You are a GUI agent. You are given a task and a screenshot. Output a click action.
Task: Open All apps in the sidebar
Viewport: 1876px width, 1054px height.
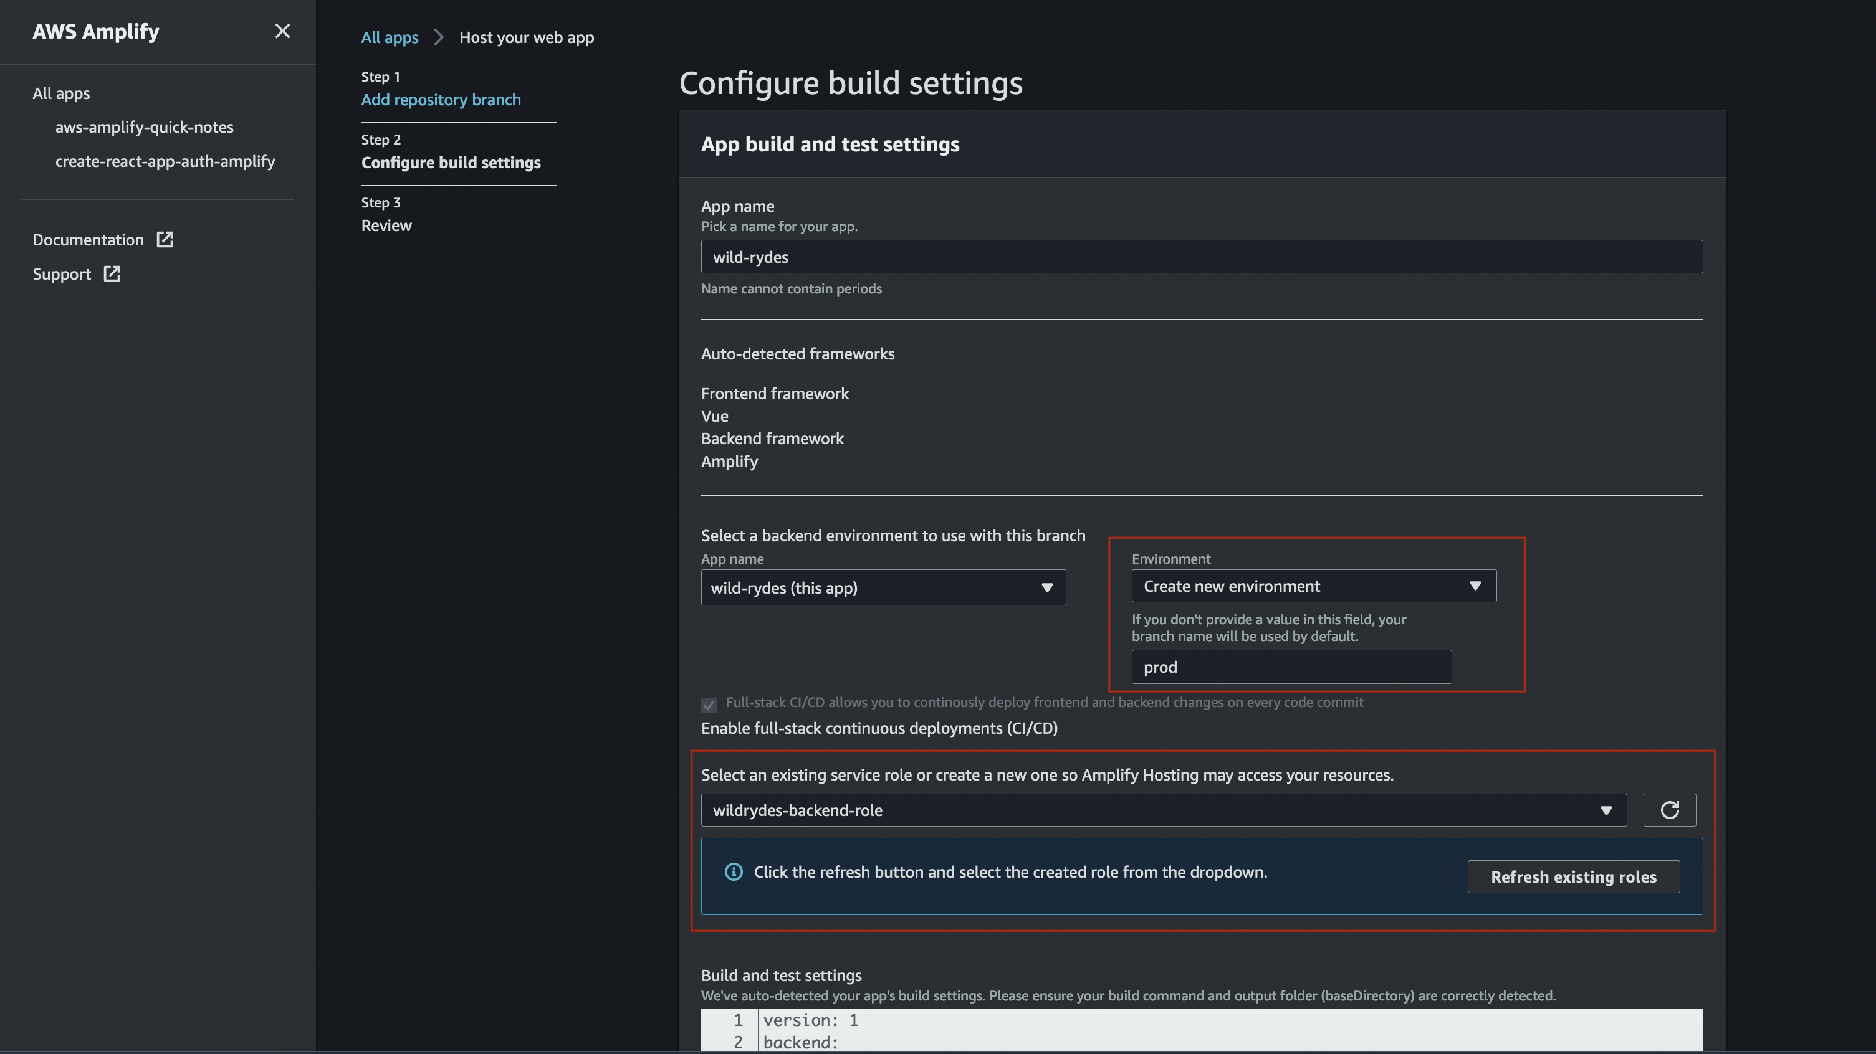coord(61,93)
